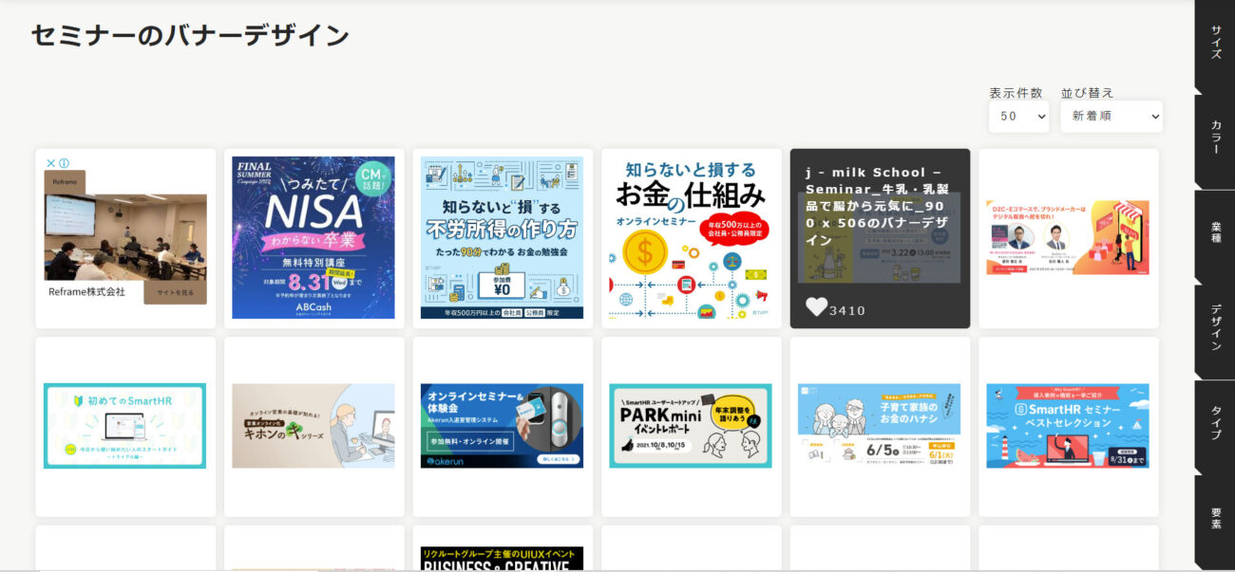Open the デザイン side tab

pyautogui.click(x=1215, y=329)
